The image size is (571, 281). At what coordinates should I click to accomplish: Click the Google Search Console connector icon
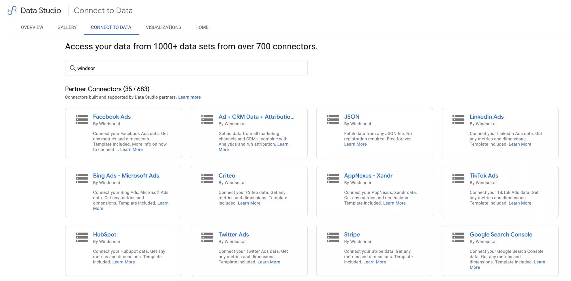(458, 237)
